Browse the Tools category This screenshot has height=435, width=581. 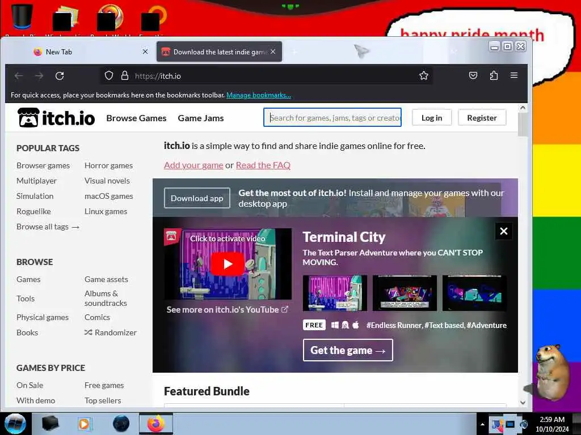pos(26,298)
